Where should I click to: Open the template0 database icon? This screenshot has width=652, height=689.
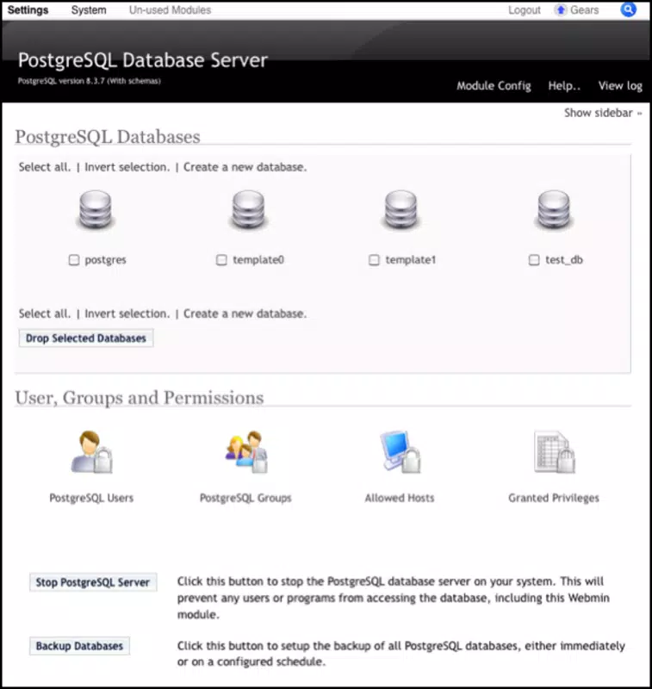(x=248, y=211)
